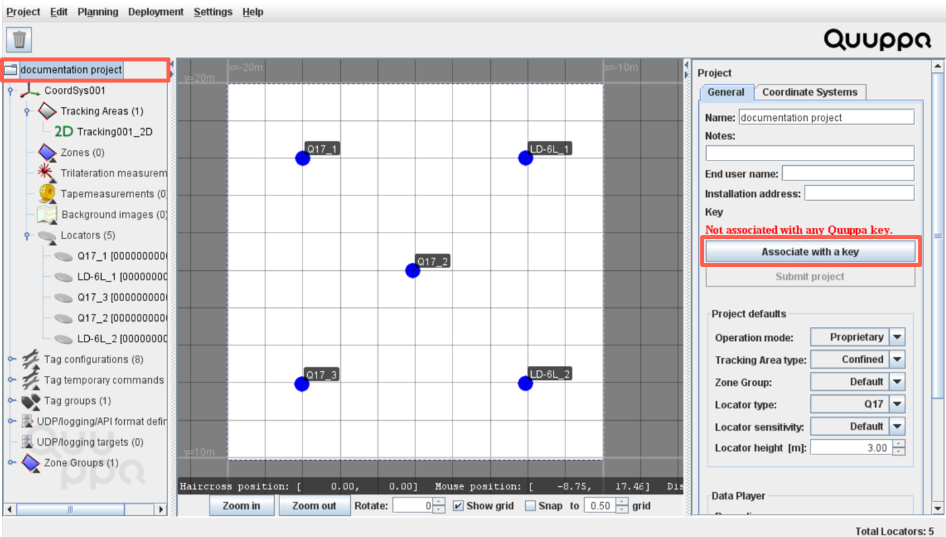Viewport: 946px width, 537px height.
Task: Collapse the CoordSys001 tree node
Action: click(11, 91)
